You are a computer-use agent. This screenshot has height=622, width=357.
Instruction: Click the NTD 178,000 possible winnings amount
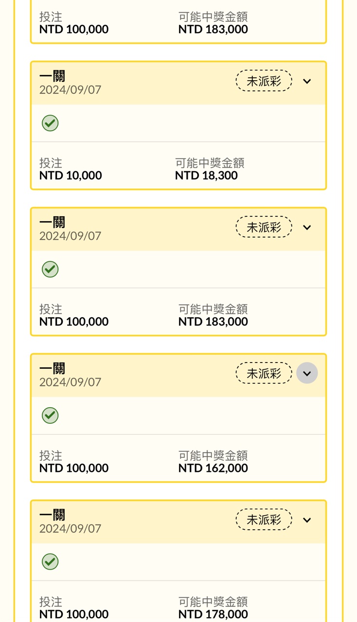coord(213,614)
